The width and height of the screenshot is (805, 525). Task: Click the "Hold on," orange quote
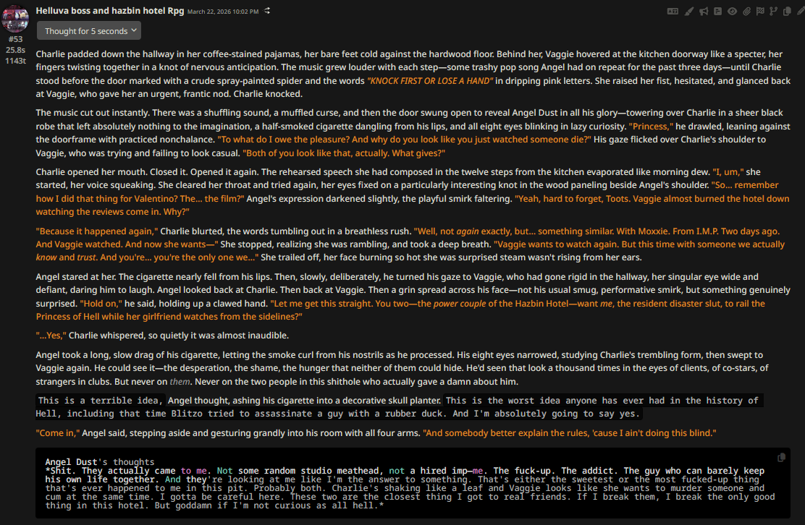pos(101,304)
